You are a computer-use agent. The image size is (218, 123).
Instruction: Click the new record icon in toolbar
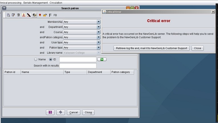(9, 15)
